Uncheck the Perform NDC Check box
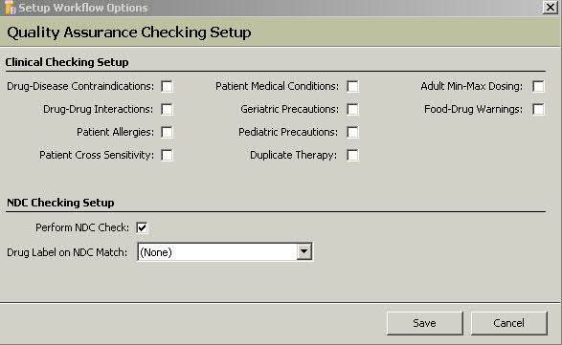Screen dimensions: 562x345 142,227
